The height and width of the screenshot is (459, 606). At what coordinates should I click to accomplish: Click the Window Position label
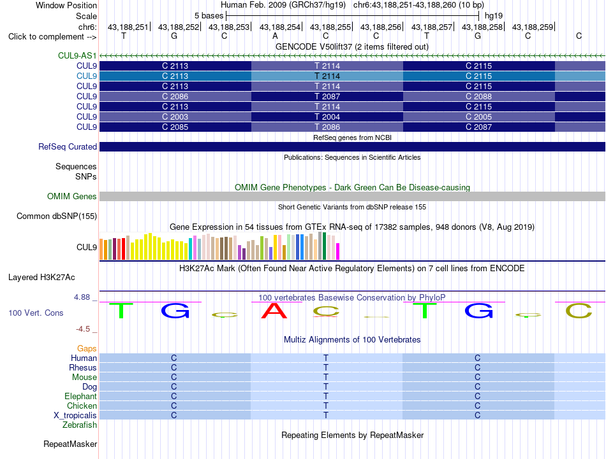tap(66, 5)
